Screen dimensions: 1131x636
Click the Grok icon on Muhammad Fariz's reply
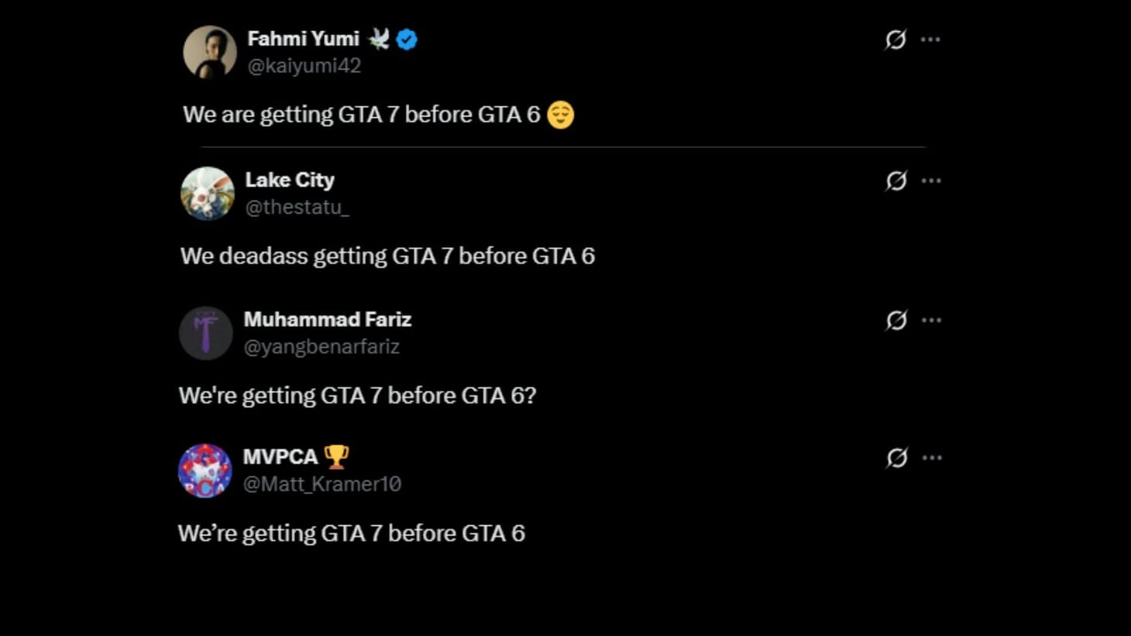tap(895, 320)
